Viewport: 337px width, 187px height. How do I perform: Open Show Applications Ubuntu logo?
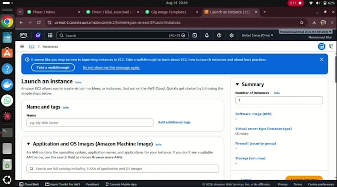7,180
